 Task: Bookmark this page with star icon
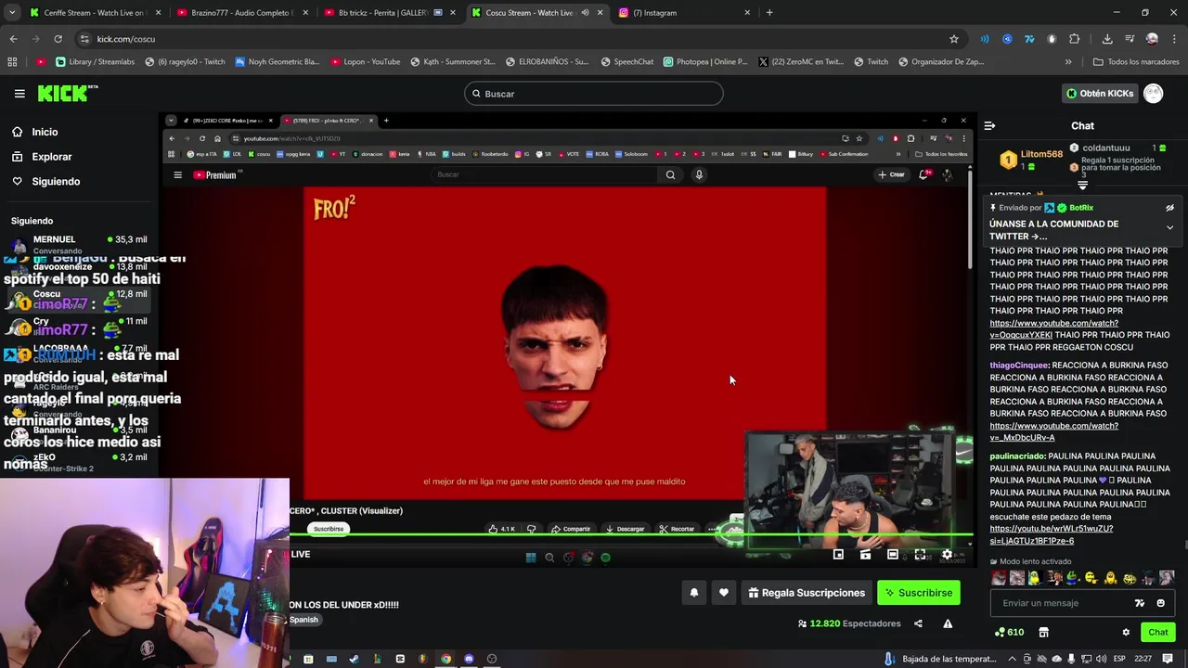pos(953,39)
